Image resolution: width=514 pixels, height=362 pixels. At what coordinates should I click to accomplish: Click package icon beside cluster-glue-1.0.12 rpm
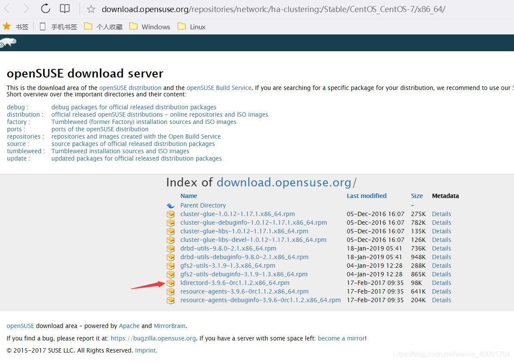[171, 214]
